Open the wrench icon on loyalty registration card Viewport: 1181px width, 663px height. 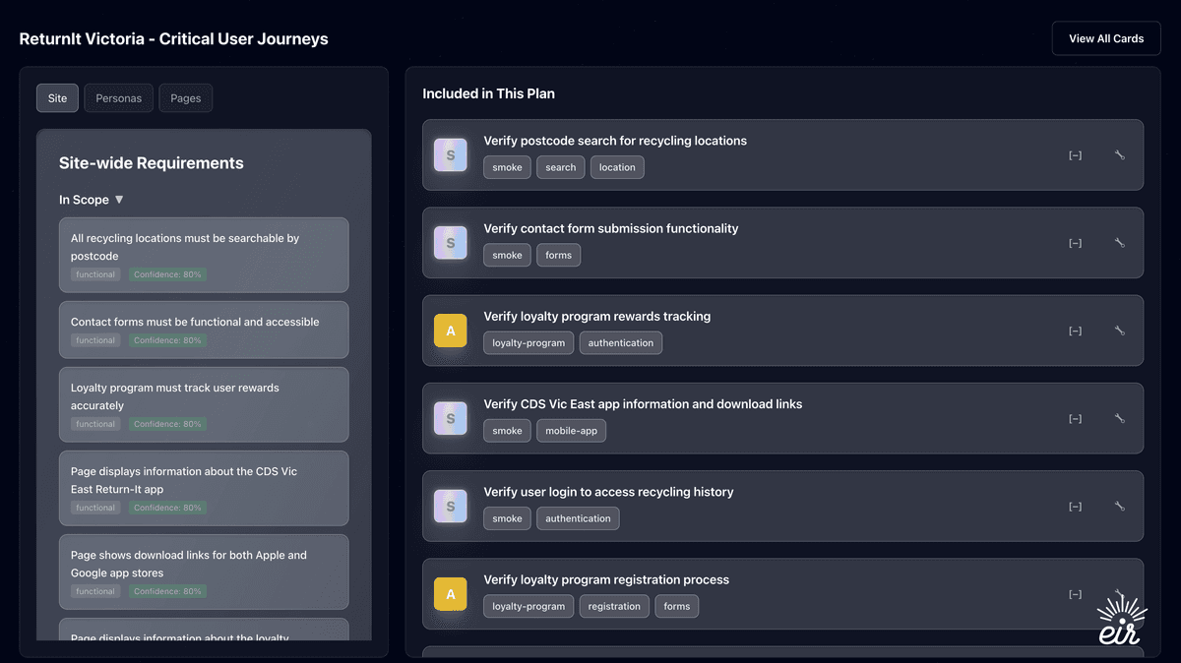pos(1119,594)
